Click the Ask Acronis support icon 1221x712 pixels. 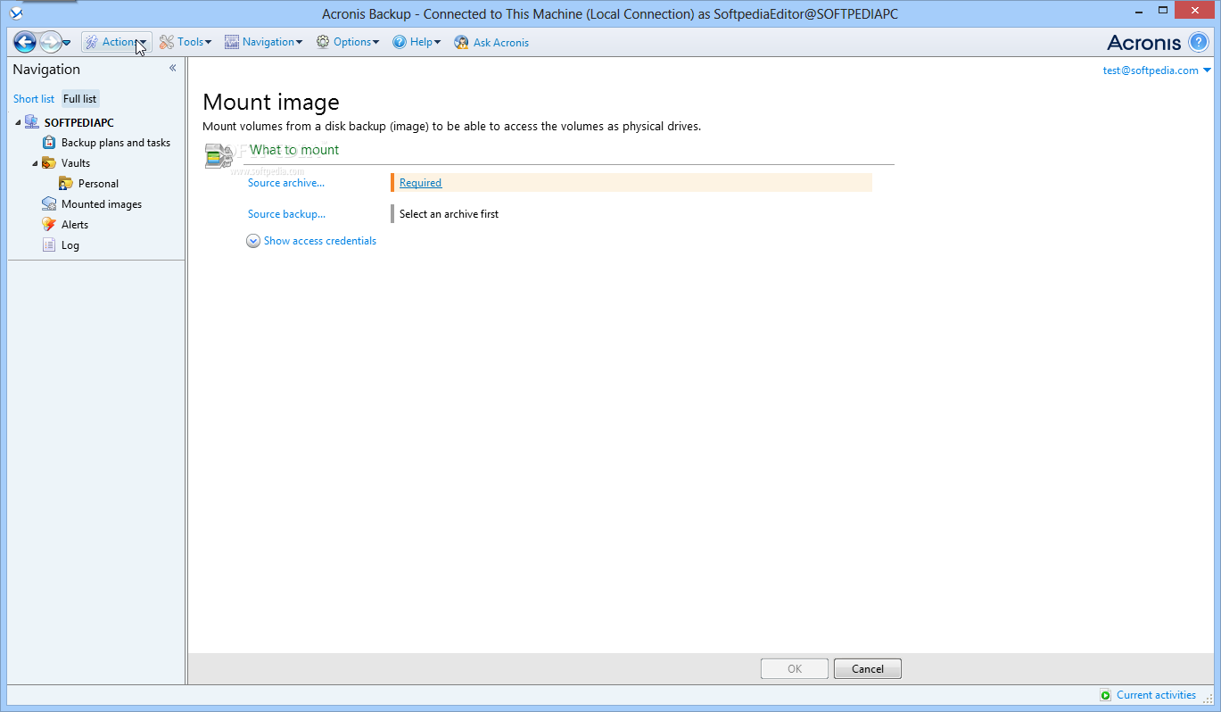click(x=461, y=42)
